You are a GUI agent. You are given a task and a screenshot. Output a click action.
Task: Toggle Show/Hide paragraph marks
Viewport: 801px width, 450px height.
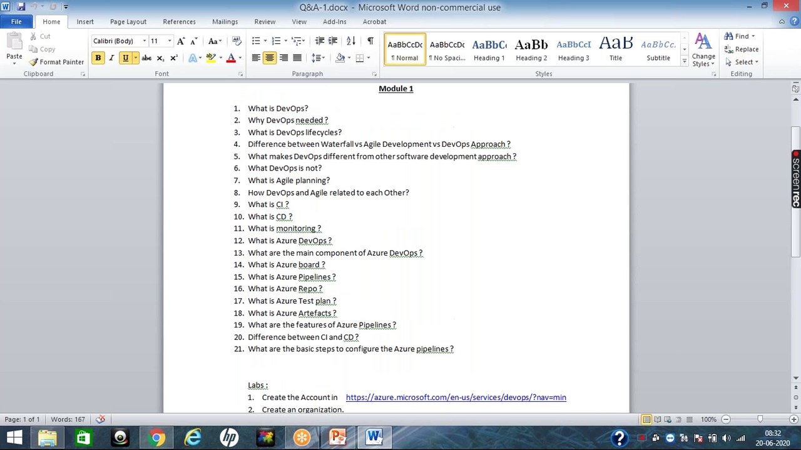pyautogui.click(x=370, y=41)
